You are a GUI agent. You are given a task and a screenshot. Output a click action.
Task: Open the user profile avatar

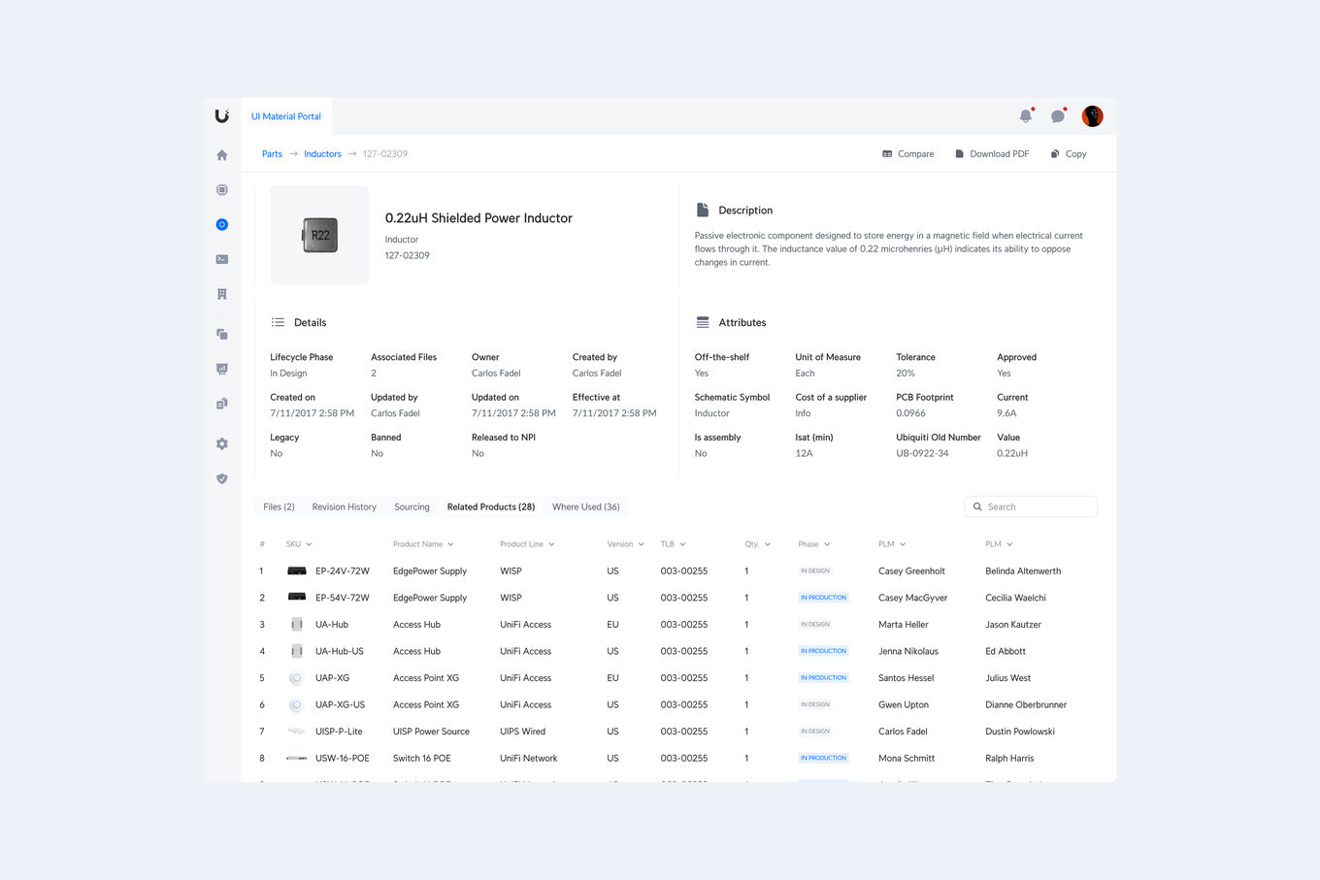click(x=1092, y=116)
